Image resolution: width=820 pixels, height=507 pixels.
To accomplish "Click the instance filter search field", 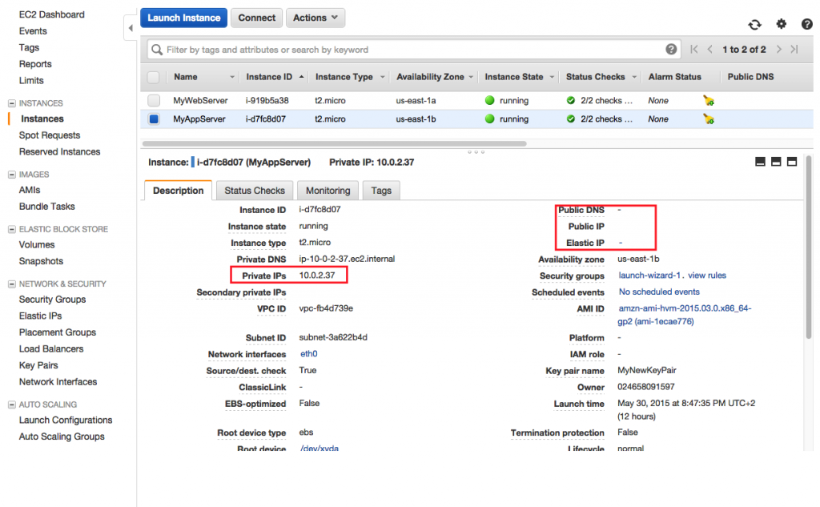I will click(x=416, y=50).
